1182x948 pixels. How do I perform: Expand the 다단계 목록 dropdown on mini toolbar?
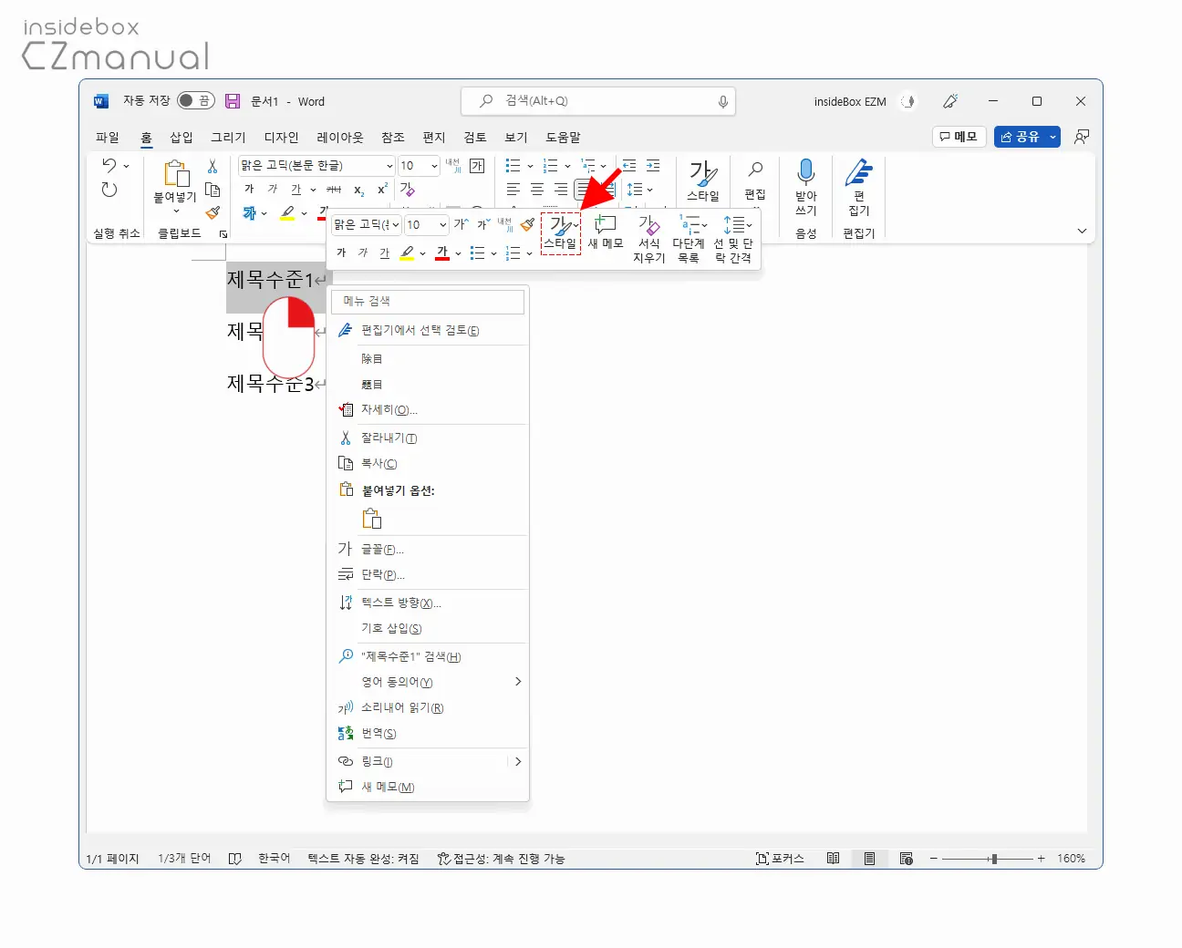705,224
